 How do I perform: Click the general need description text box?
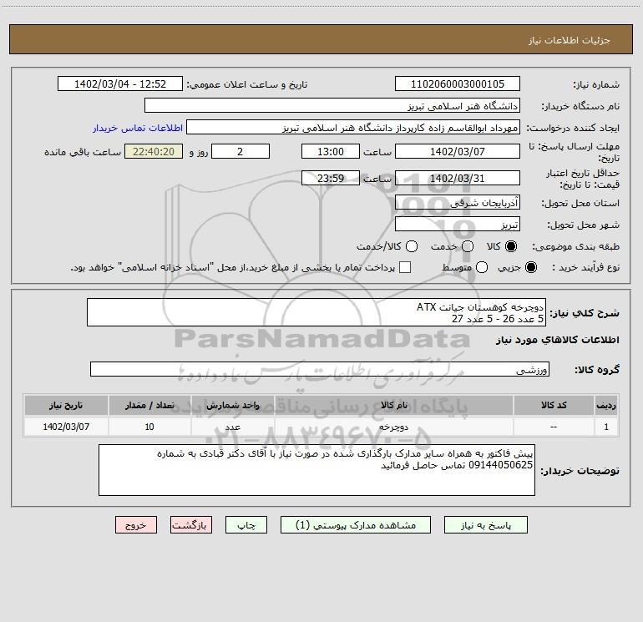click(x=316, y=312)
